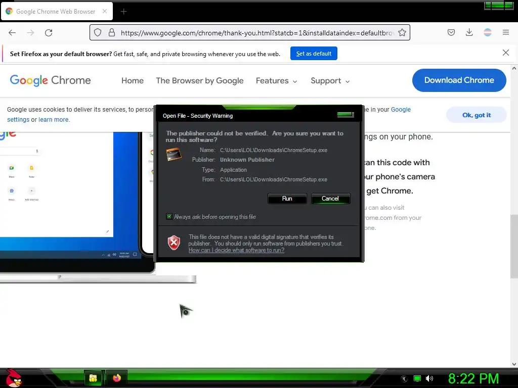Open the tracking protection shield icon

point(98,32)
